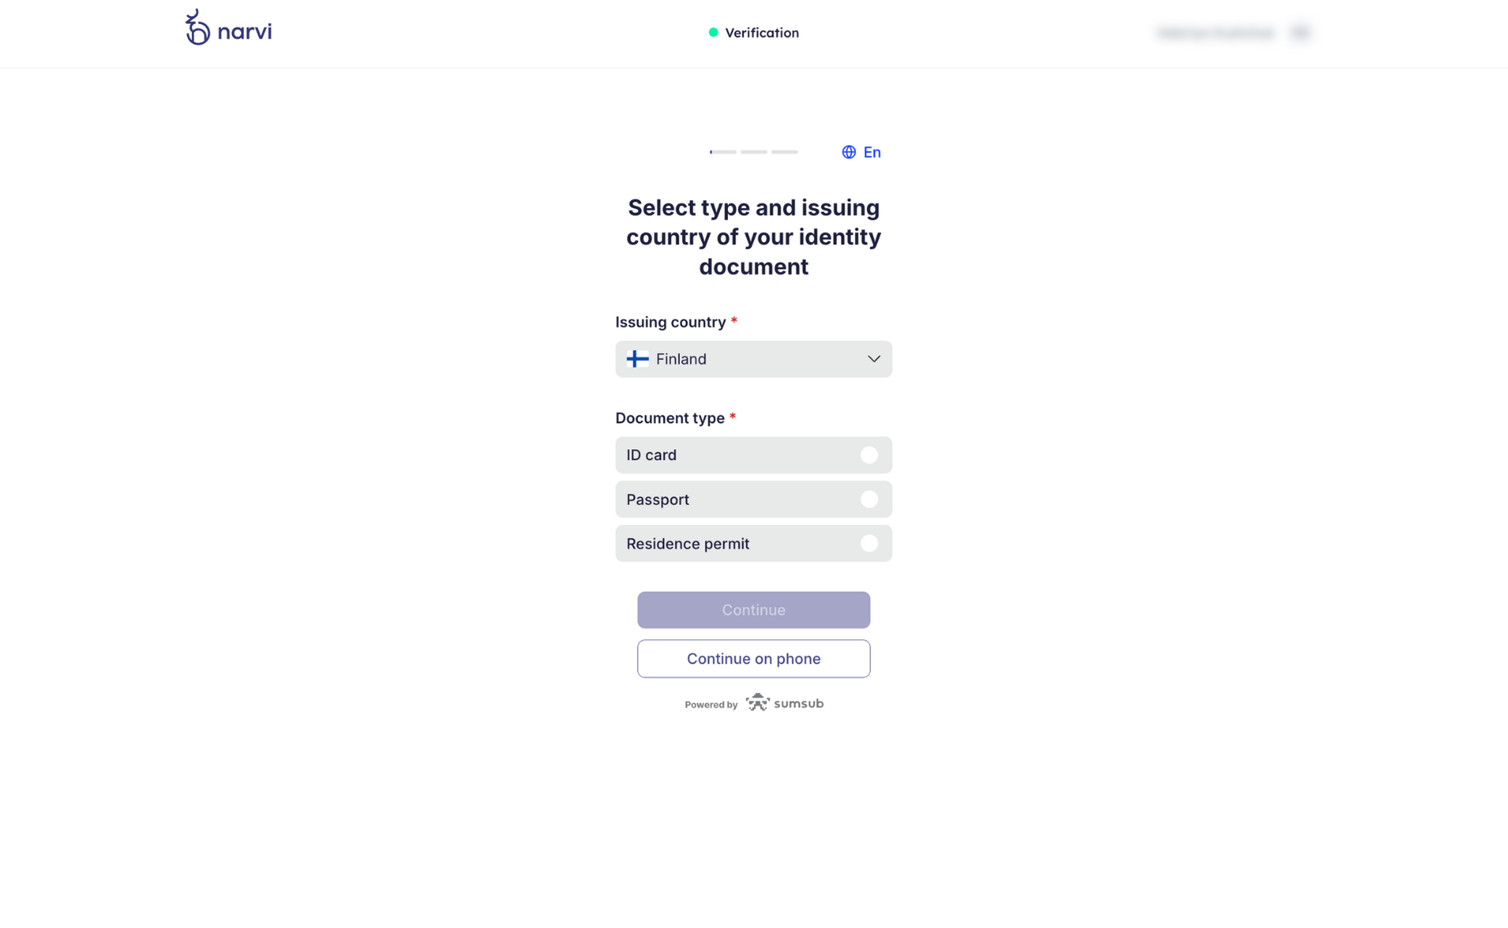Click the blurred avatar badge at top right
Screen dimensions: 1508x928
(1301, 33)
